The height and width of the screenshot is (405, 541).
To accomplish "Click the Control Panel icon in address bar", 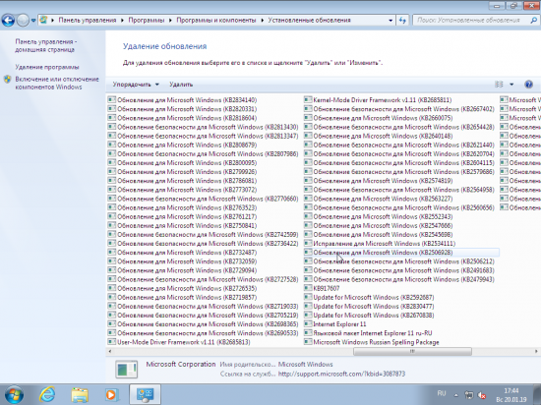I will click(x=43, y=20).
